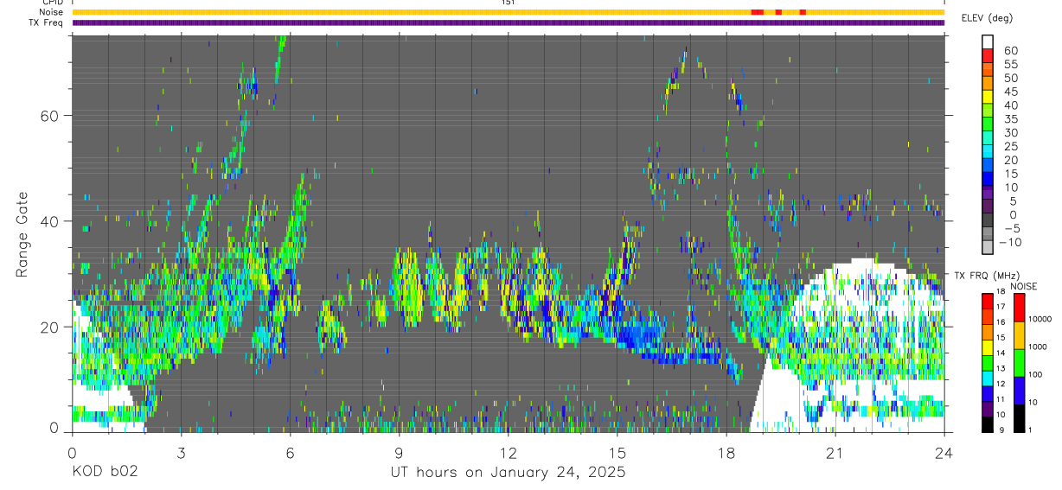The image size is (1062, 490).
Task: Click the purple TX Freq bar
Action: tap(509, 22)
